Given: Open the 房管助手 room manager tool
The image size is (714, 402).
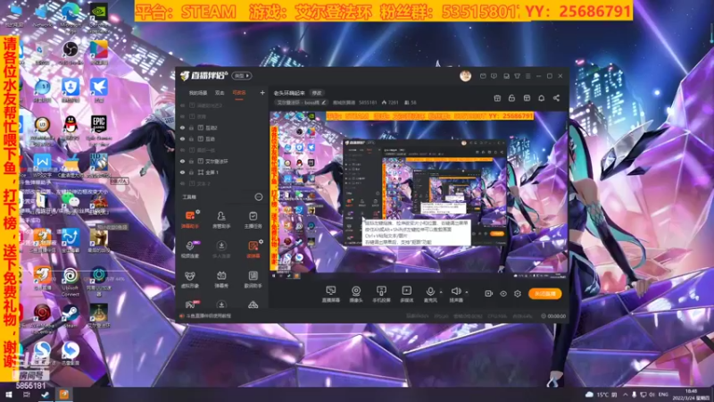Looking at the screenshot, I should point(221,219).
